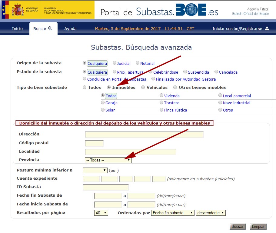
Task: Open the Provincia dropdown
Action: click(x=108, y=160)
